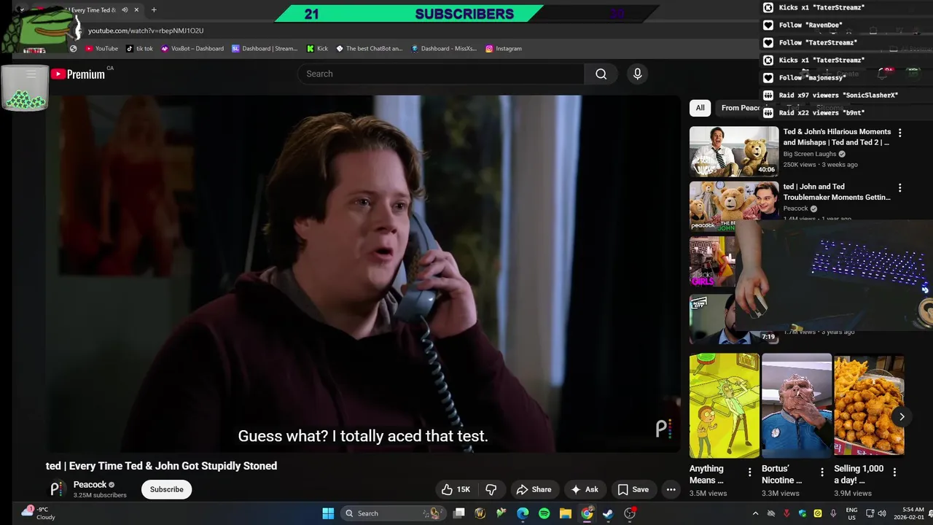Click video title Every Time Ted & John Got Stupidly Stoned
This screenshot has width=933, height=525.
[161, 466]
